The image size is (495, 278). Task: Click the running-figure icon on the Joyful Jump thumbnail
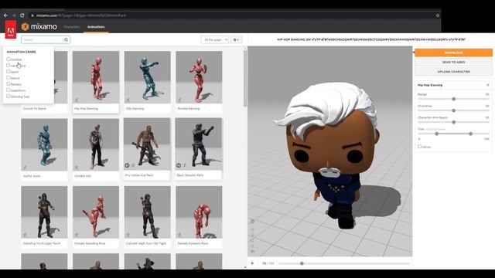coord(25,168)
